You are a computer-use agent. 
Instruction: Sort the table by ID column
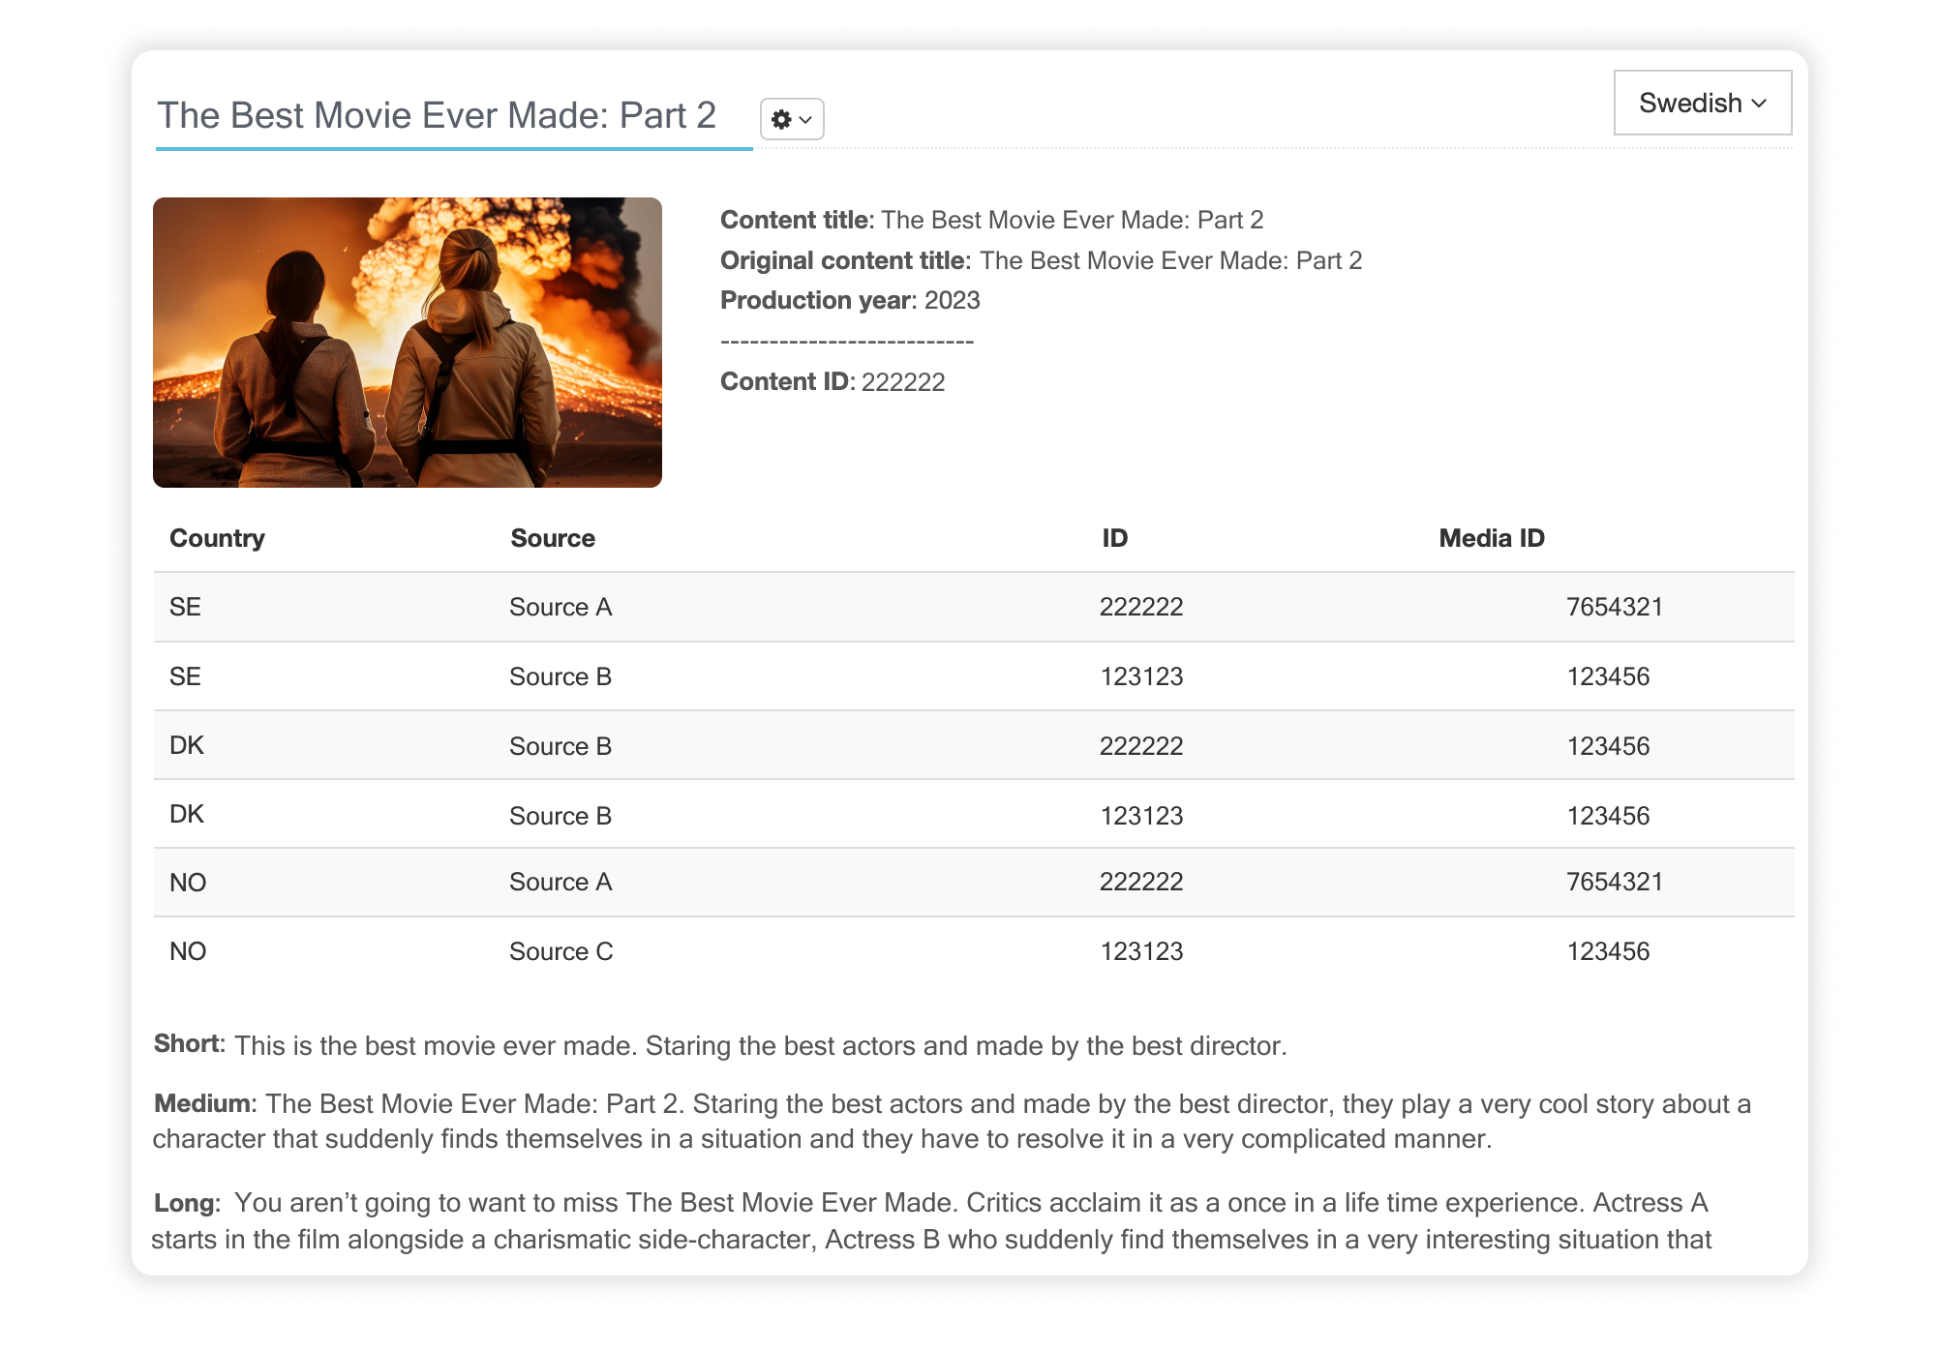coord(1113,538)
